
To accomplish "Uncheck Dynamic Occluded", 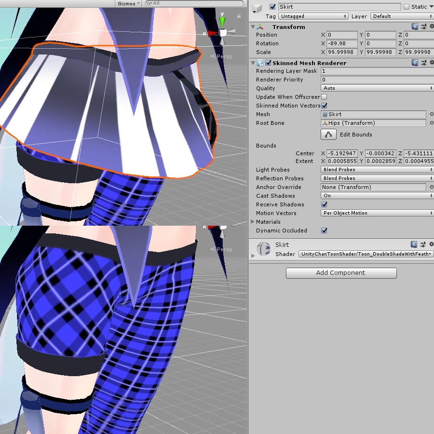I will tap(325, 231).
